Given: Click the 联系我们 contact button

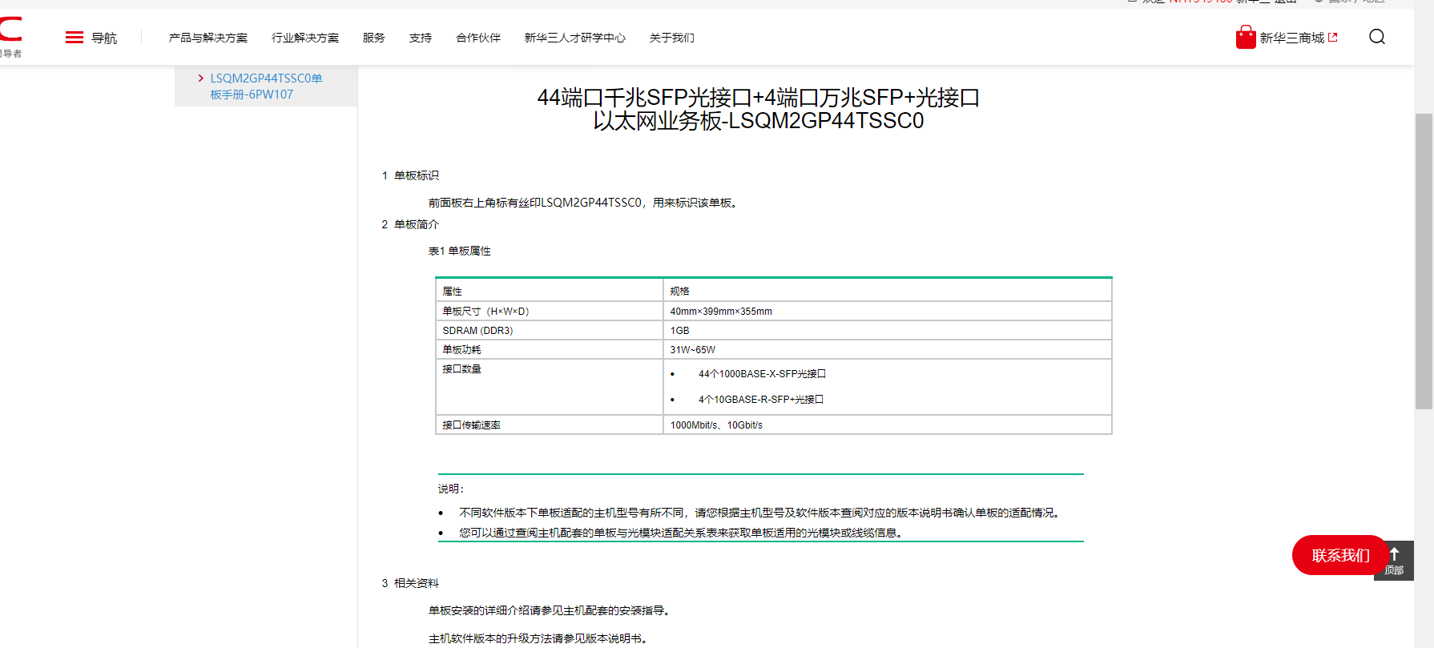Looking at the screenshot, I should tap(1340, 555).
